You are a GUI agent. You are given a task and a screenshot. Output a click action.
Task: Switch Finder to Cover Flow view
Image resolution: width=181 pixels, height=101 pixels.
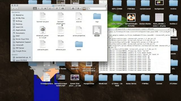point(45,8)
